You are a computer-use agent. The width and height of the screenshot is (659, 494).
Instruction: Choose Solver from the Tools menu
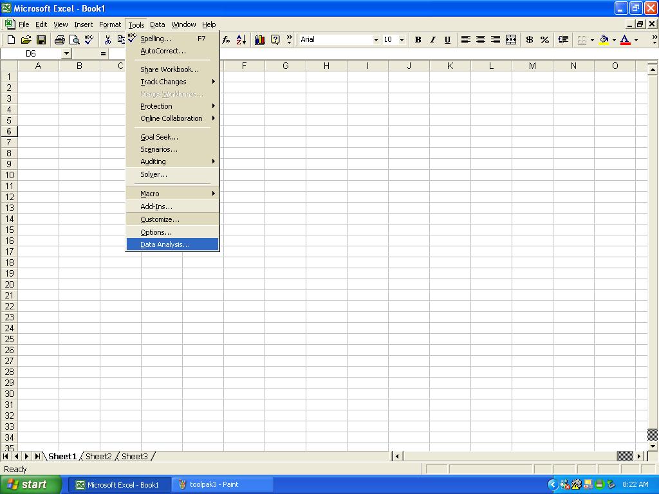[x=154, y=174]
